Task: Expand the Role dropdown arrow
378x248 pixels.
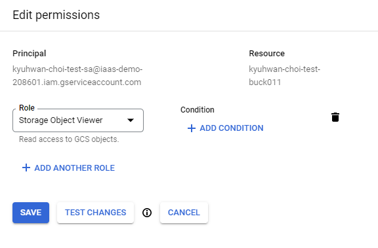Action: point(131,120)
